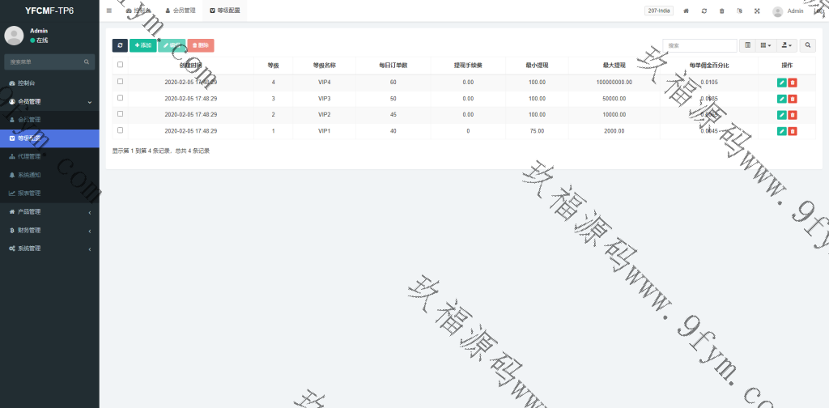The image size is (829, 408).
Task: Click the red 删除 button in toolbar
Action: pyautogui.click(x=201, y=45)
